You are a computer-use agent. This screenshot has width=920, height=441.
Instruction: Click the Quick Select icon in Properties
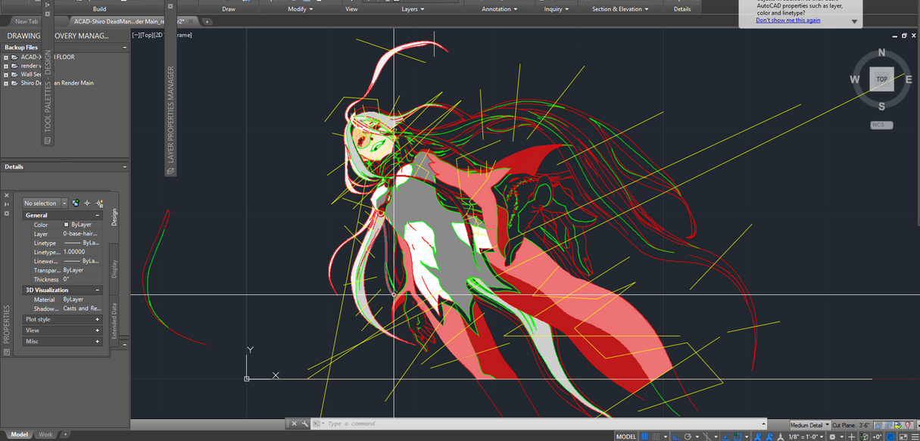coord(99,203)
